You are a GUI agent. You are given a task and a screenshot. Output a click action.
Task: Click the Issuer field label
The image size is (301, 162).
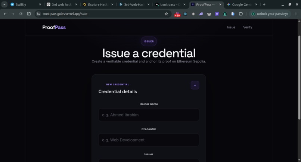149,154
